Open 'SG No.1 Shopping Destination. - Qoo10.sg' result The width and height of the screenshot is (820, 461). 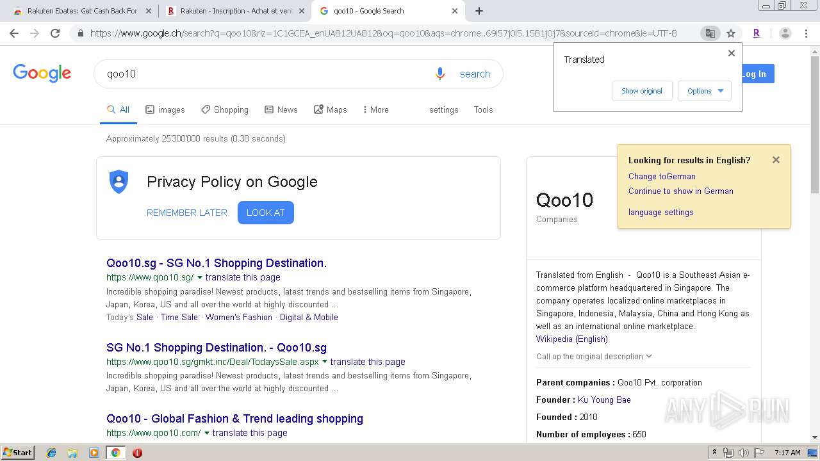coord(217,348)
